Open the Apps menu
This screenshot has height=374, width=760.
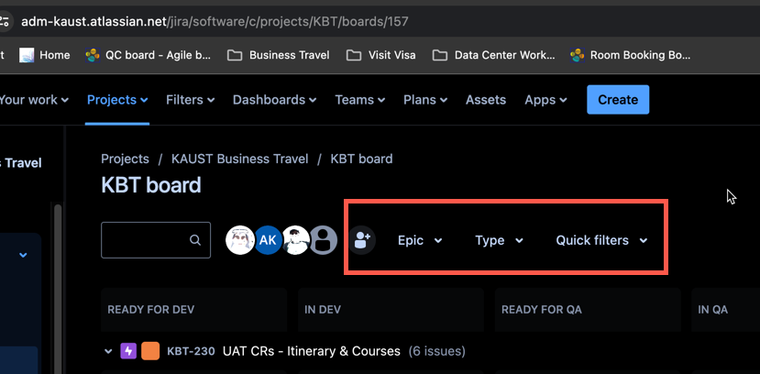pos(545,100)
